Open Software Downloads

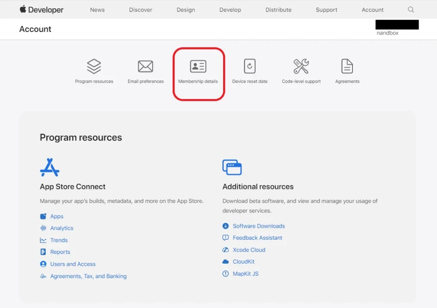pyautogui.click(x=258, y=226)
